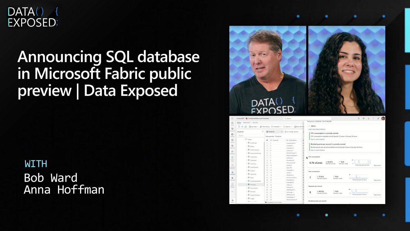Collapse the Alerts section chevron
Image resolution: width=410 pixels, height=231 pixels.
(x=309, y=126)
